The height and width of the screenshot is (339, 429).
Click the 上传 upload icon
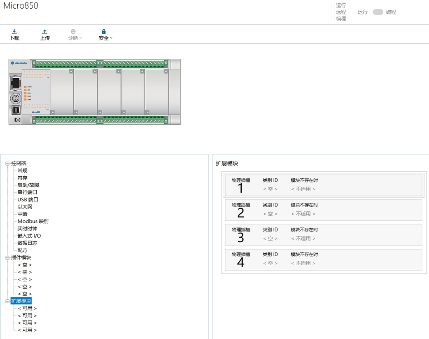tap(45, 31)
